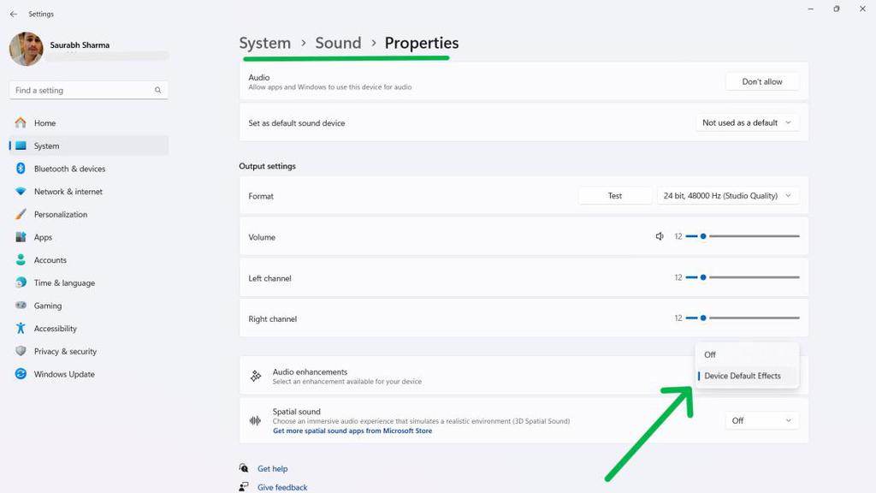Click the Audio enhancements sparkle icon

[x=255, y=376]
